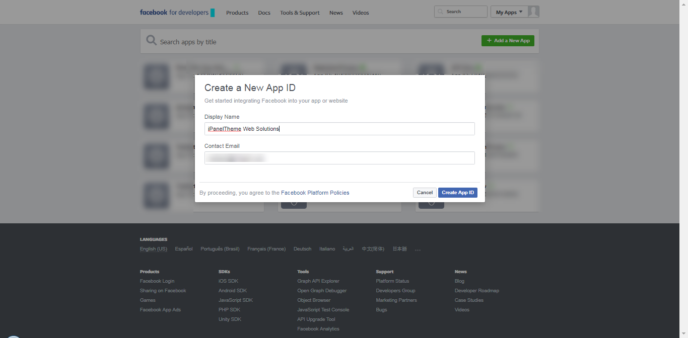Viewport: 688px width, 338px height.
Task: Open the Marketing Partners link
Action: coord(396,300)
